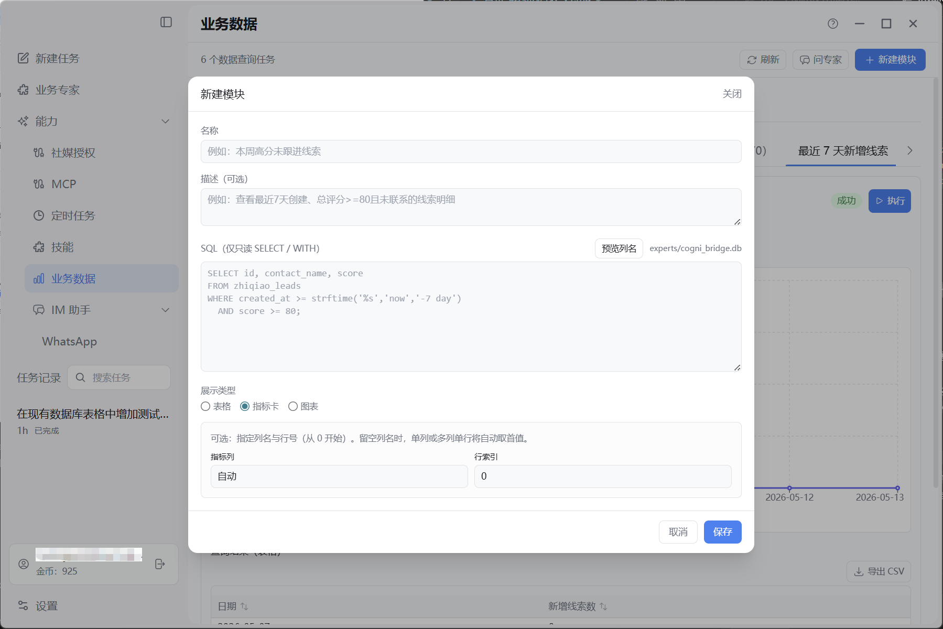Viewport: 943px width, 629px height.
Task: Click the logout icon beside 金币
Action: pos(160,564)
